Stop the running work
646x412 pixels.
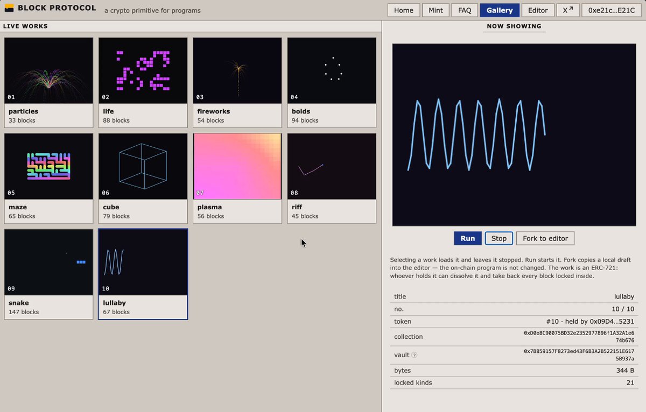(499, 238)
